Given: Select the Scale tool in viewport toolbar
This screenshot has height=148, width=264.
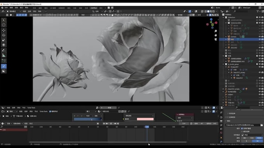Looking at the screenshot, I should (3, 40).
